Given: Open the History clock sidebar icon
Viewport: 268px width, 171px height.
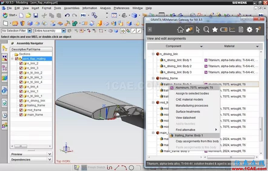Looking at the screenshot, I should click(5, 116).
